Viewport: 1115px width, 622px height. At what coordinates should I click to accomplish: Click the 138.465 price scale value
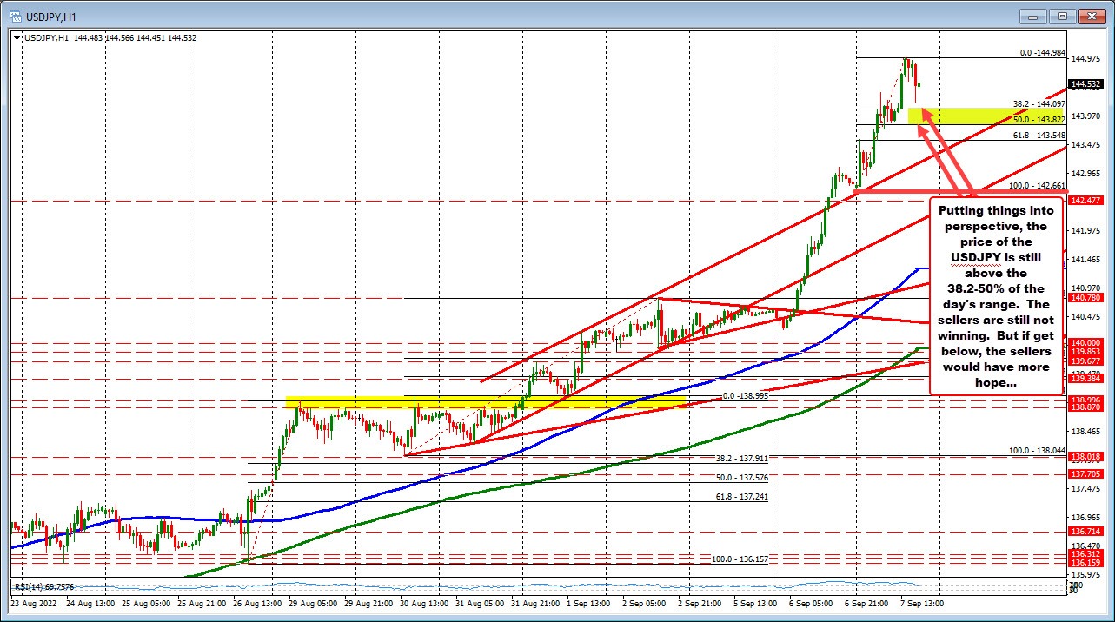pyautogui.click(x=1087, y=432)
